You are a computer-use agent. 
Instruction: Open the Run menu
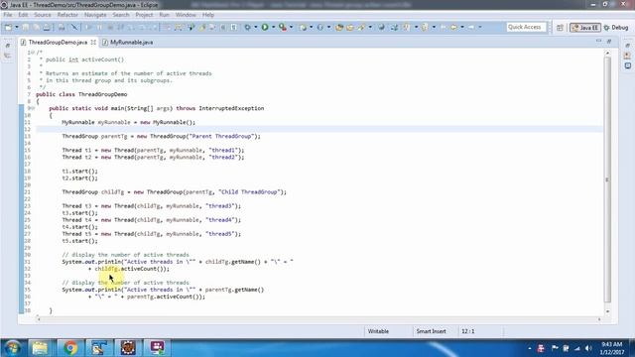point(164,15)
